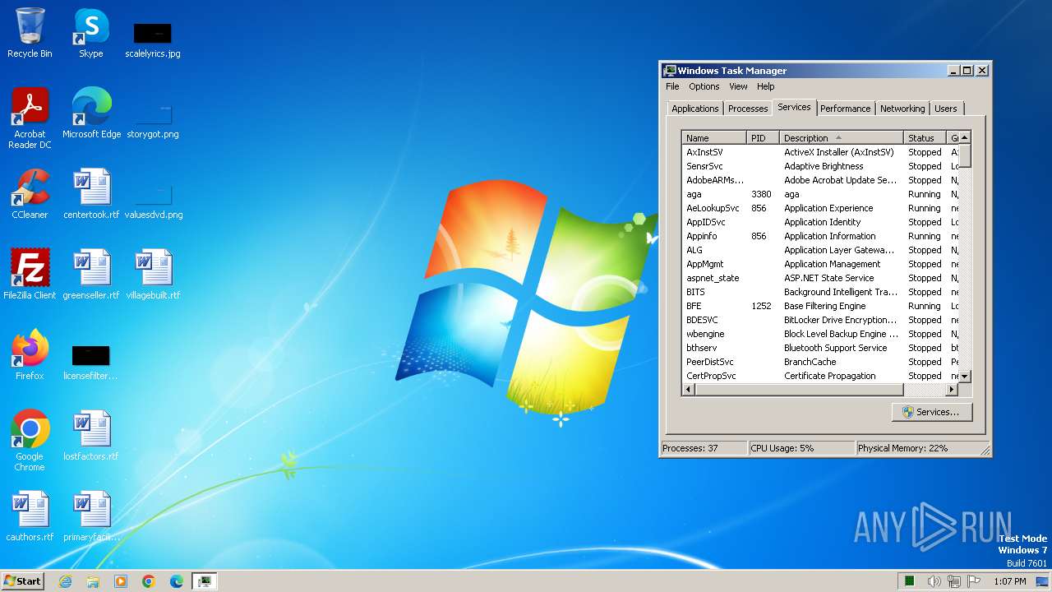Select the wbengine service row
Viewport: 1052px width, 592px height.
[x=820, y=334]
